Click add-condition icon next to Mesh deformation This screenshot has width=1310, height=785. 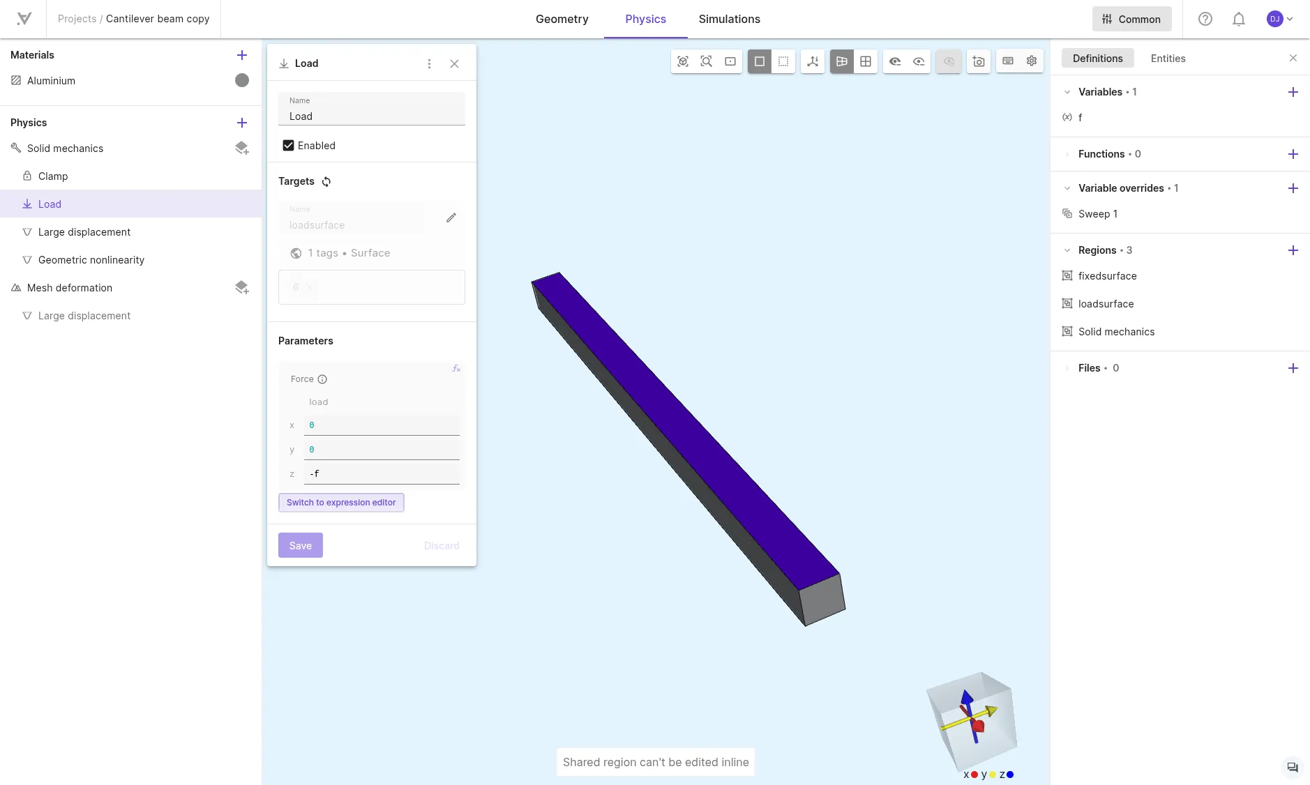click(x=242, y=288)
